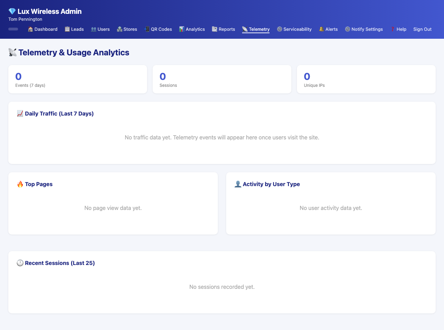Click the "No user activity data yet." text

point(331,208)
